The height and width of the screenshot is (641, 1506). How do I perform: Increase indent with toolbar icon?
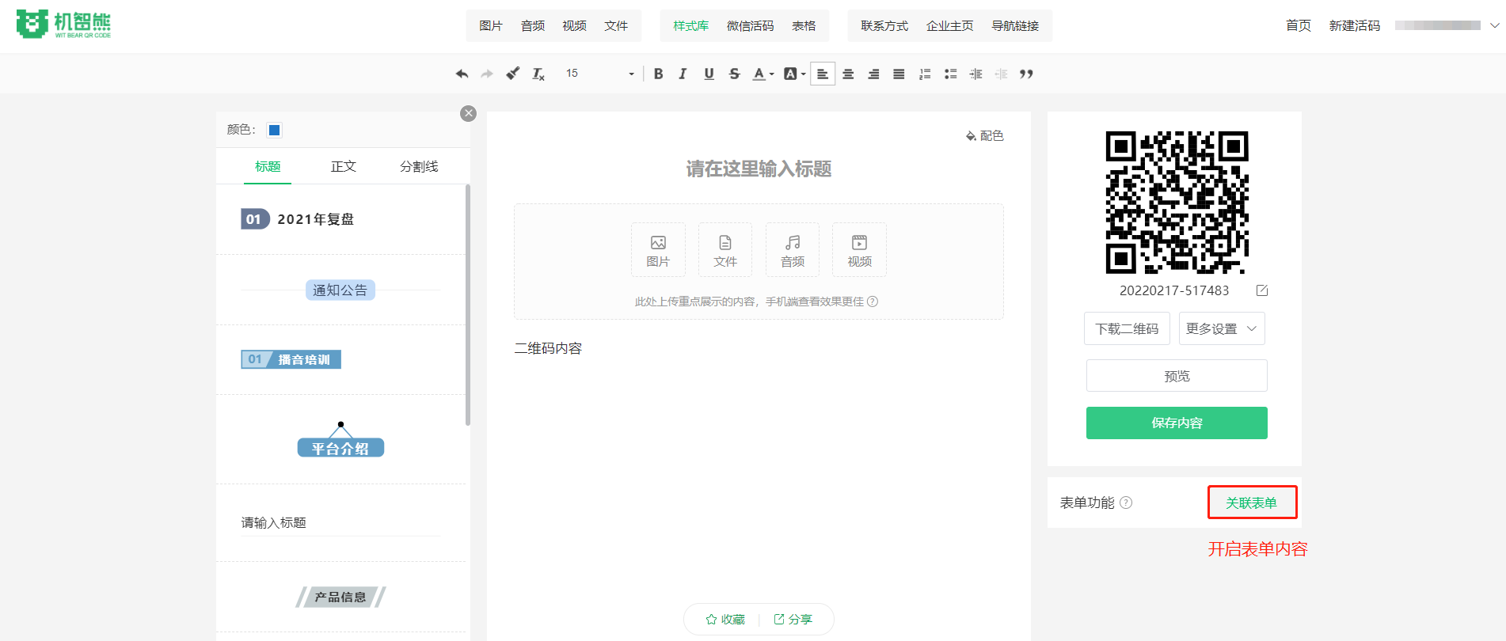(x=975, y=74)
